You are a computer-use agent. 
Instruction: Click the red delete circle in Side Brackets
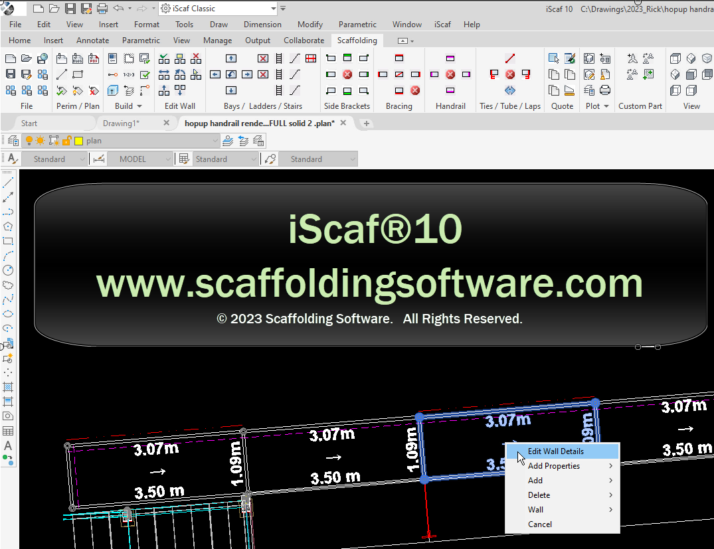tap(347, 74)
